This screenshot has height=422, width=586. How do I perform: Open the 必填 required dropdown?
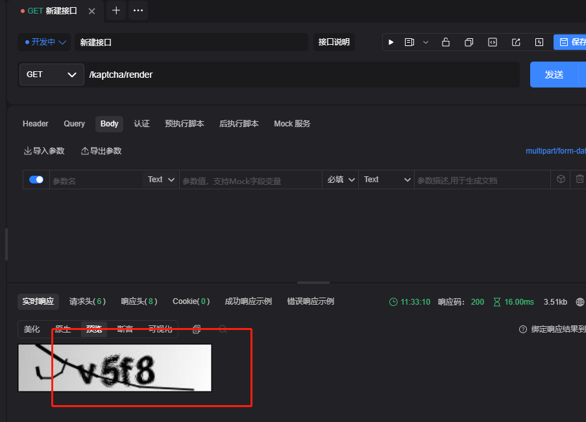click(339, 180)
